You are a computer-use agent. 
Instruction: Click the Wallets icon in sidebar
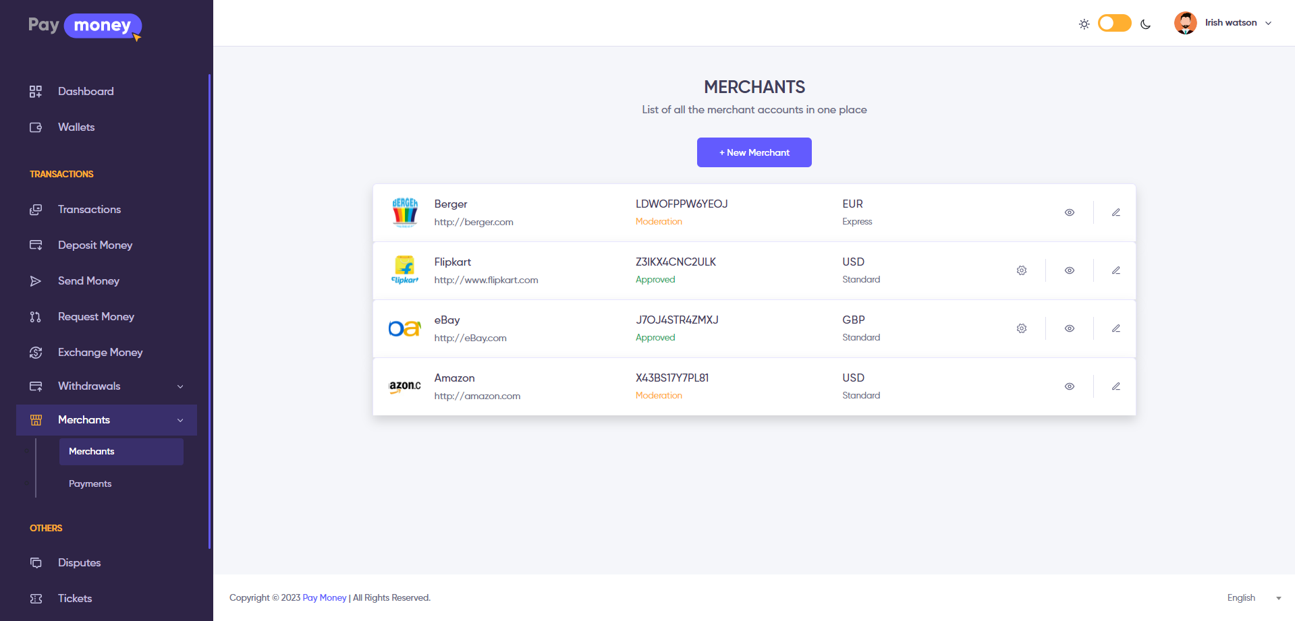pos(36,127)
